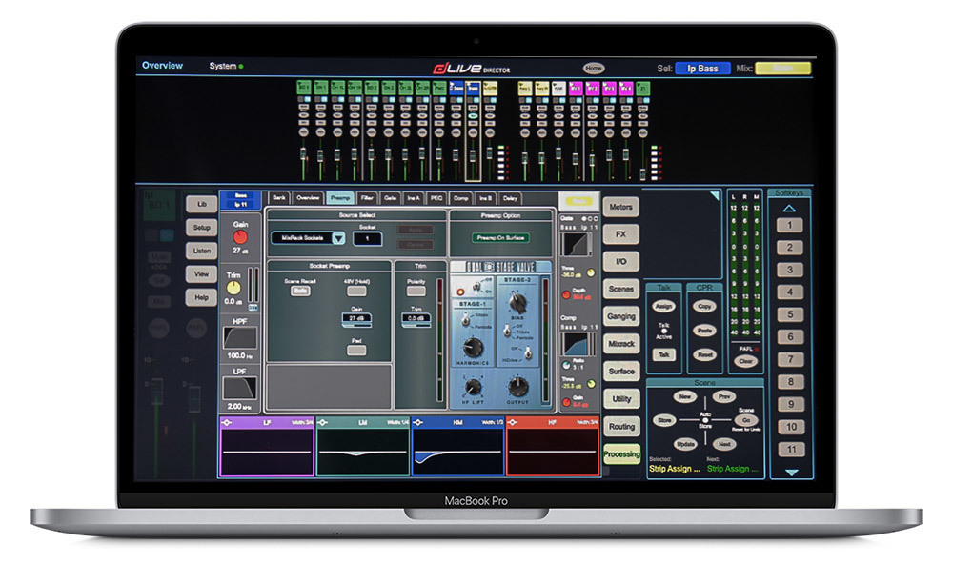Image resolution: width=953 pixels, height=584 pixels.
Task: Click the Lib button
Action: tap(201, 204)
